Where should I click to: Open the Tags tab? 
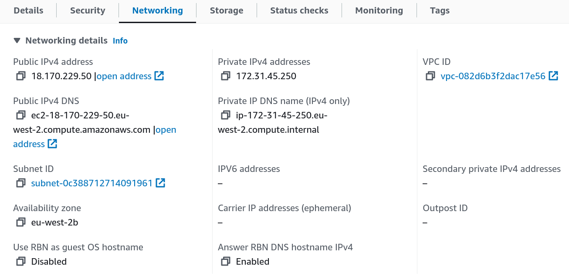click(439, 10)
